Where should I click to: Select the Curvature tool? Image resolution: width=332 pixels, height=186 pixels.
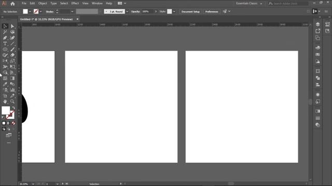pos(12,38)
